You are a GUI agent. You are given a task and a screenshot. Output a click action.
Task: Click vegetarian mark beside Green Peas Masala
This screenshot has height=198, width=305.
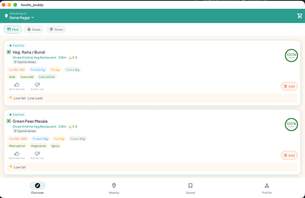[9, 121]
